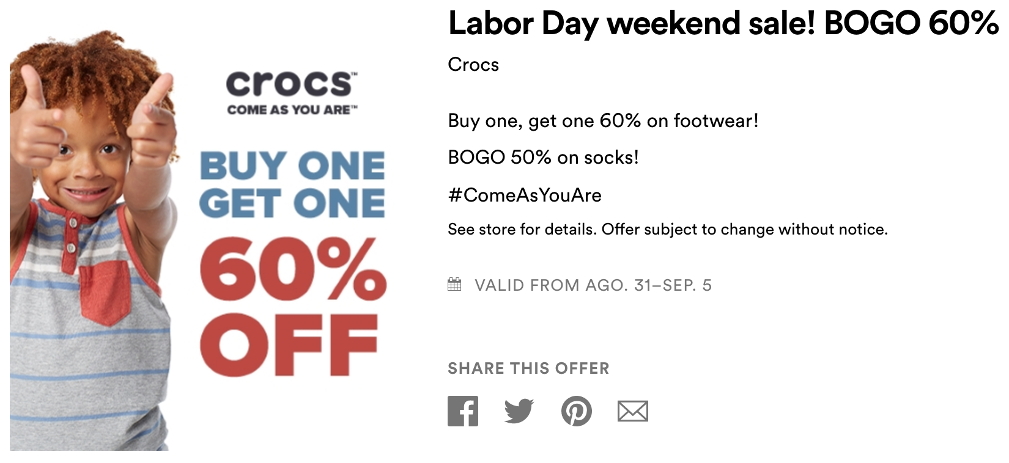Click the Crocs logo in the promo image
Screen dimensions: 1009x463
point(291,84)
